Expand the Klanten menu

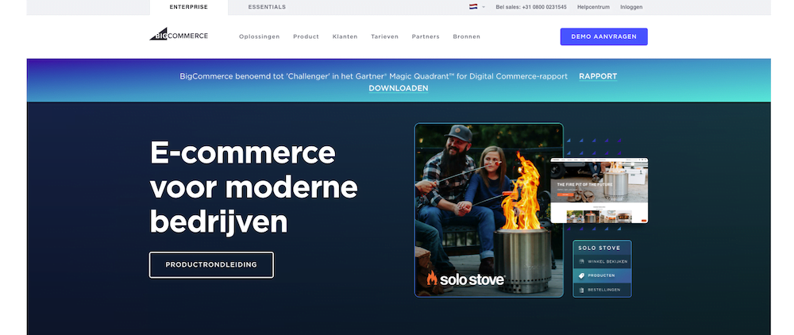click(x=345, y=37)
